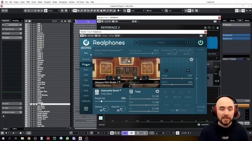
Task: Select the Cubes mode in Realphones
Action: coord(86,85)
